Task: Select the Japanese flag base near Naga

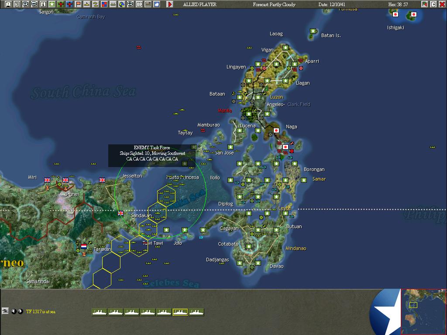Action: coord(276,130)
